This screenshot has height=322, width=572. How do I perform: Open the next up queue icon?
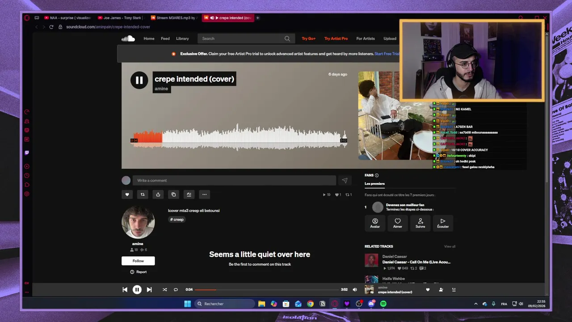tap(454, 290)
